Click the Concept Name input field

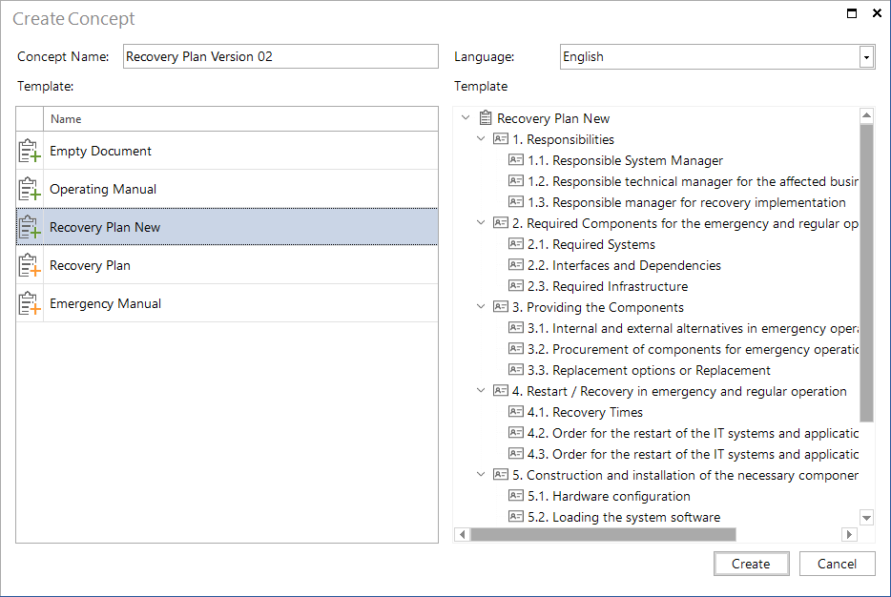280,57
